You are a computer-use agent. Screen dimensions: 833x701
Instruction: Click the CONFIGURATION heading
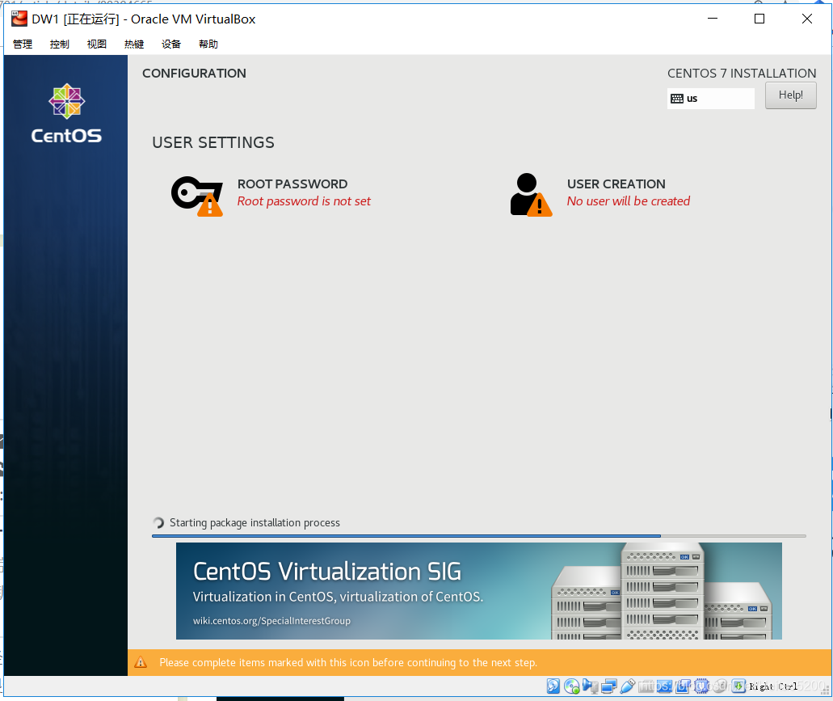(x=194, y=74)
